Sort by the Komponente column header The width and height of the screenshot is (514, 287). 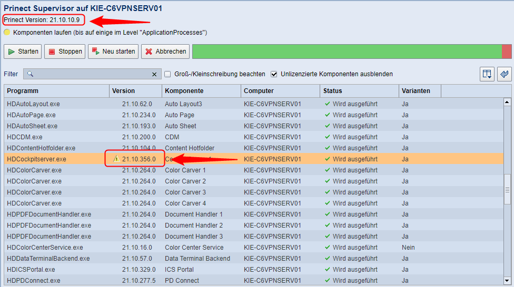point(201,91)
